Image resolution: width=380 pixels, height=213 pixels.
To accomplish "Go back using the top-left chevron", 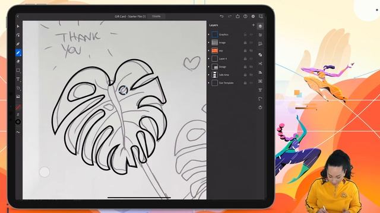I will pyautogui.click(x=18, y=16).
